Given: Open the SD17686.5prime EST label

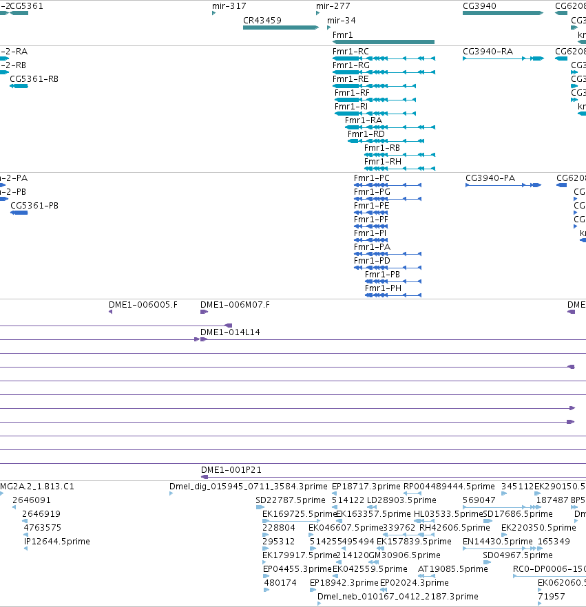Looking at the screenshot, I should pyautogui.click(x=518, y=513).
